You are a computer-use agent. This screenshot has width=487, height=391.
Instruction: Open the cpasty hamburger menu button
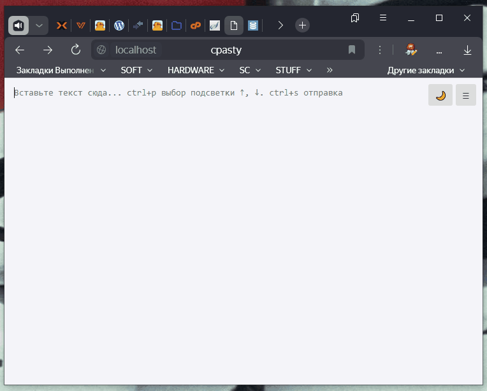466,95
